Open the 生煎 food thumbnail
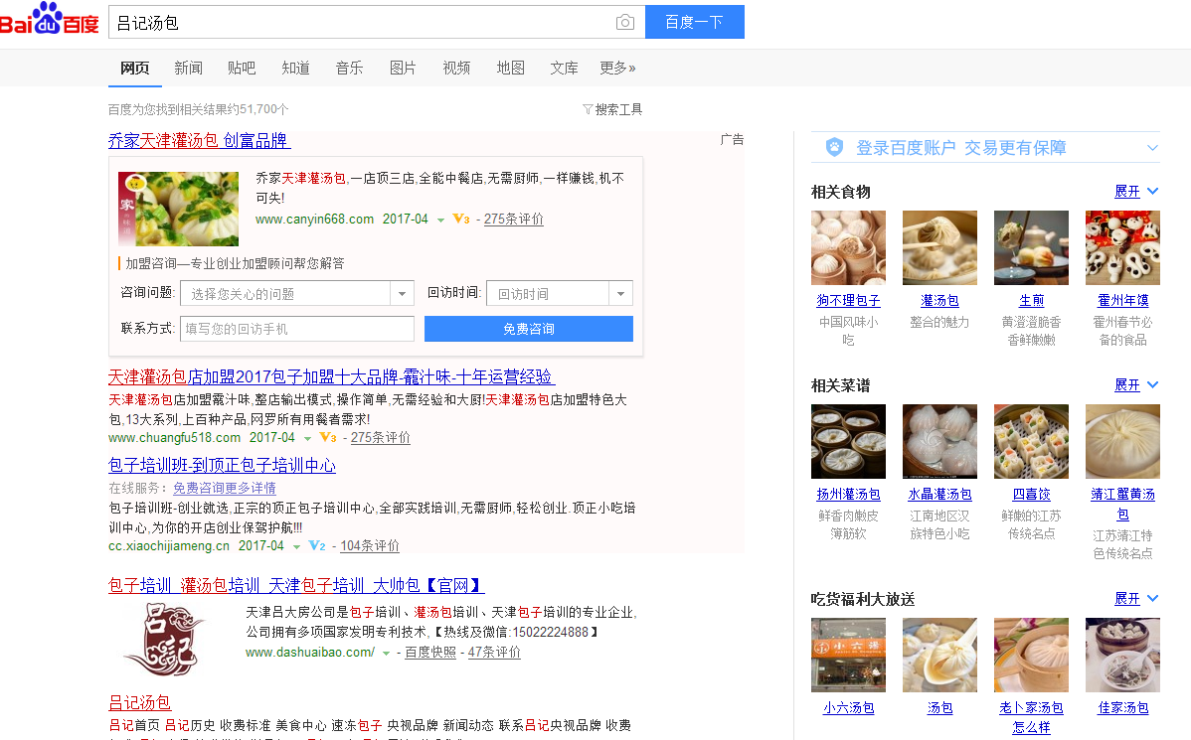Image resolution: width=1191 pixels, height=740 pixels. click(1032, 248)
